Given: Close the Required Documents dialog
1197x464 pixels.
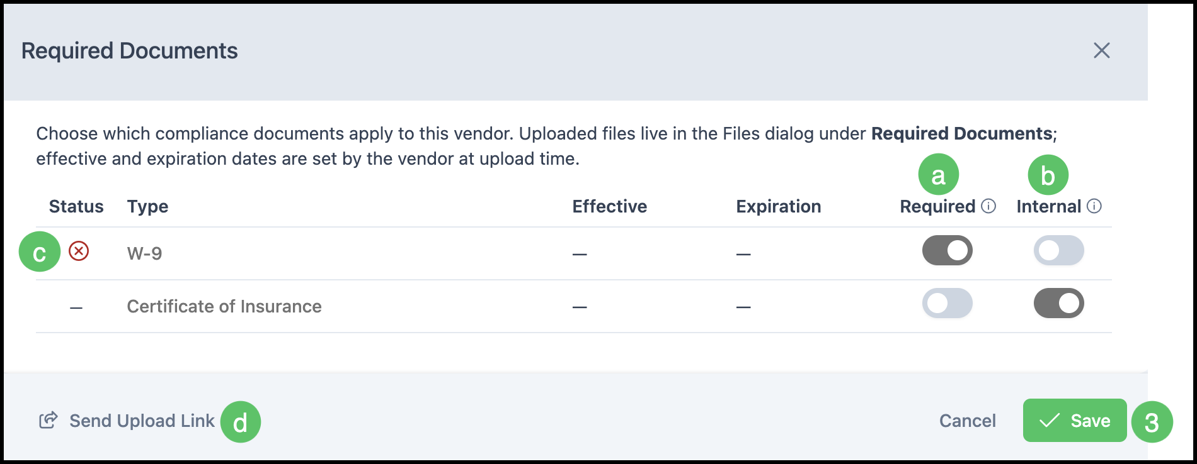Looking at the screenshot, I should point(1101,50).
